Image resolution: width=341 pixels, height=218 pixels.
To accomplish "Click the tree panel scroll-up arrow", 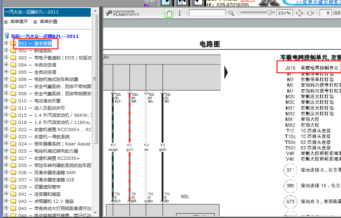I will (95, 11).
